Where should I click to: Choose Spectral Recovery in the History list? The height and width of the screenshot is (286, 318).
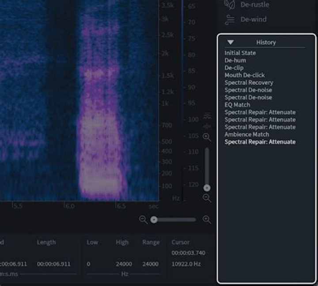249,83
